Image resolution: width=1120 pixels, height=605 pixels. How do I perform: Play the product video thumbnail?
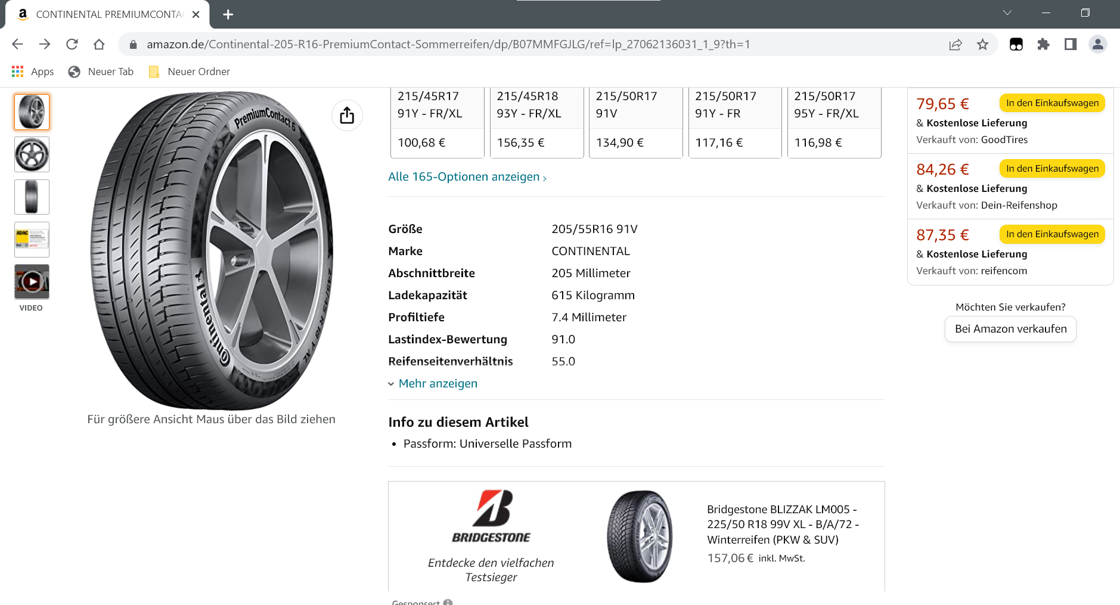32,281
